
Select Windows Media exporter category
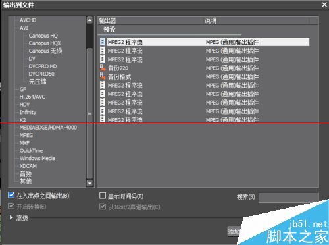(38, 158)
